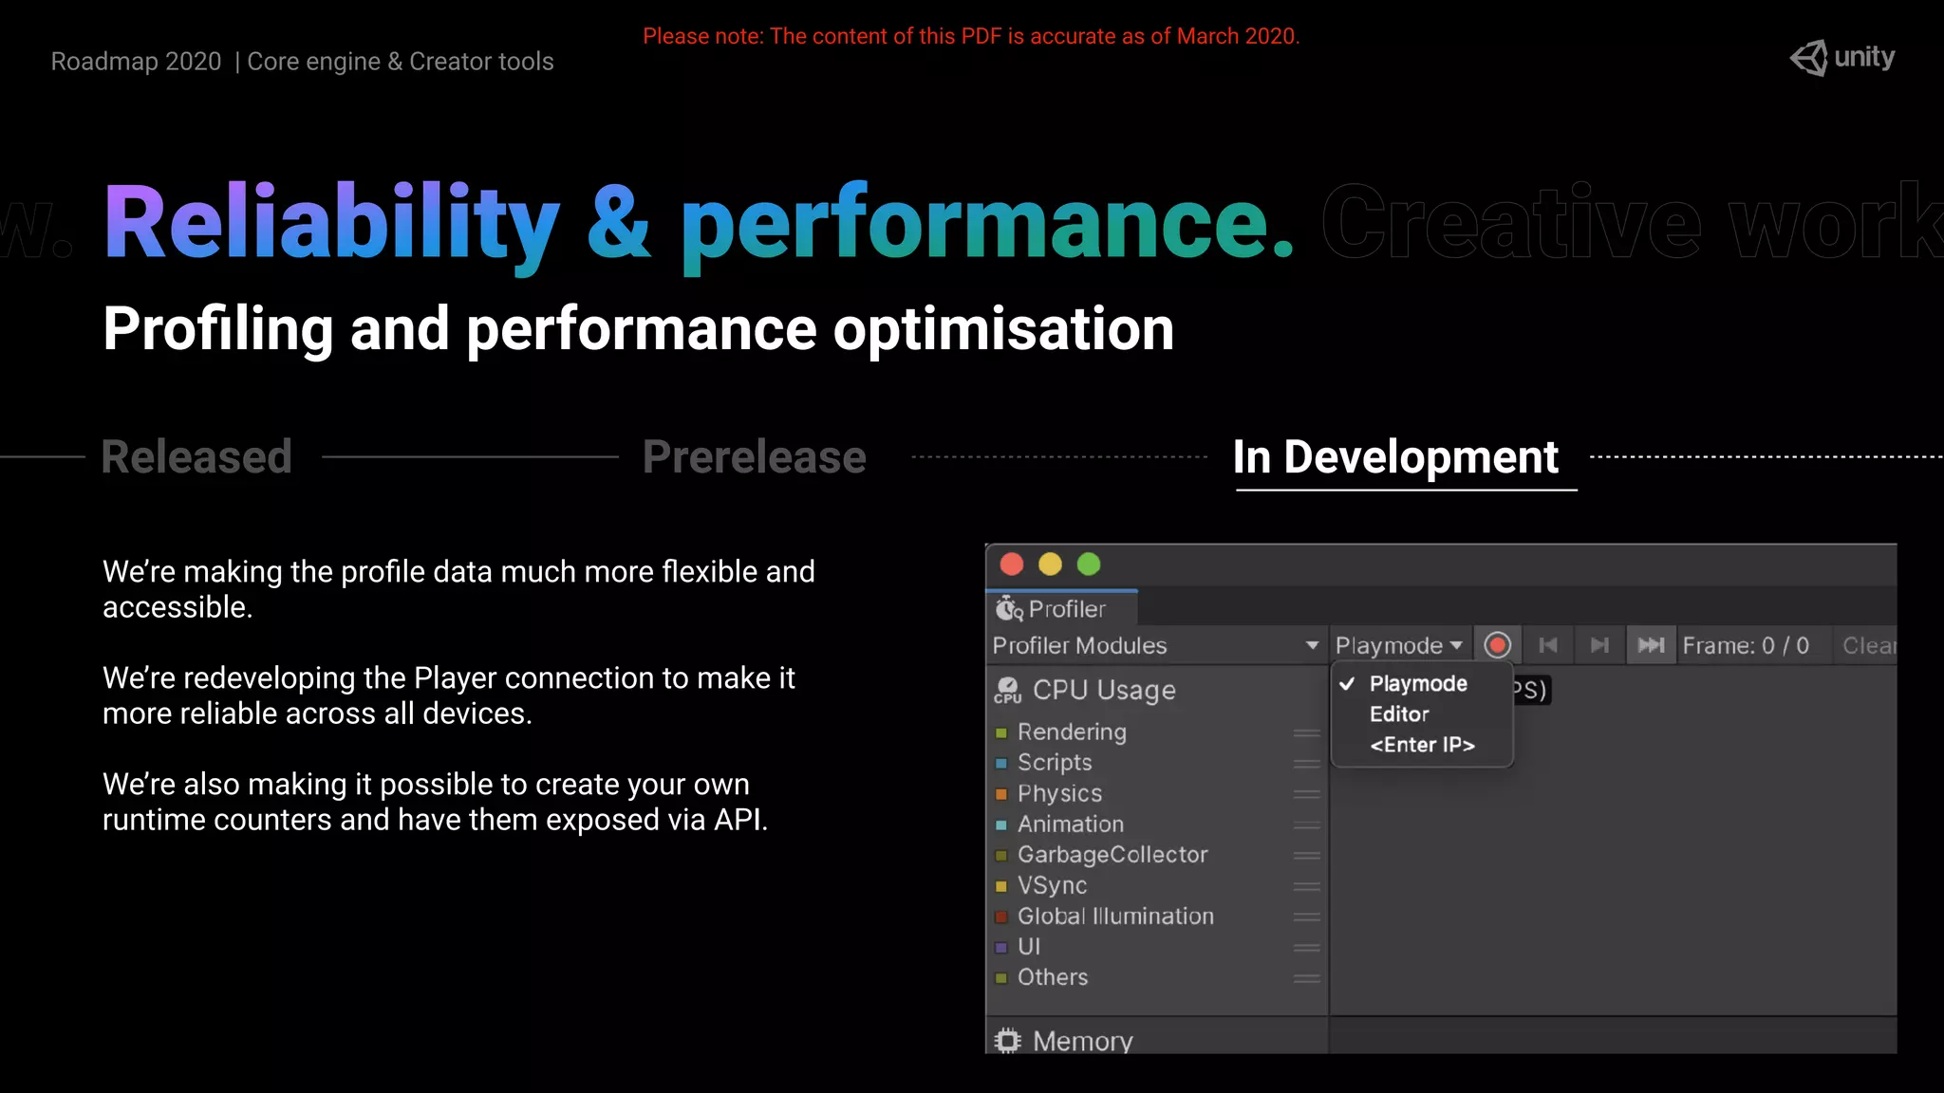Viewport: 1944px width, 1093px height.
Task: Click the Rendering category label
Action: point(1072,732)
